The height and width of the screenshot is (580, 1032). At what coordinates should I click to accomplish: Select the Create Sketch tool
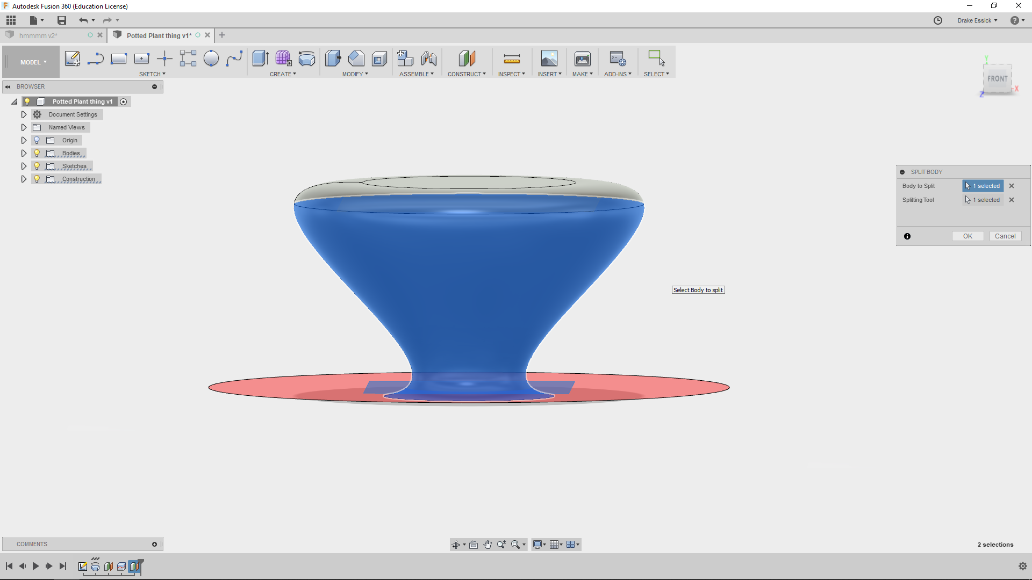72,59
